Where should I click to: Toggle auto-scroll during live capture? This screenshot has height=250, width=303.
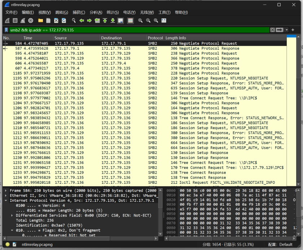tap(121, 21)
